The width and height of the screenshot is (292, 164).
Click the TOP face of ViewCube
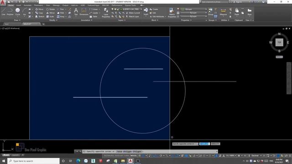[x=279, y=42]
